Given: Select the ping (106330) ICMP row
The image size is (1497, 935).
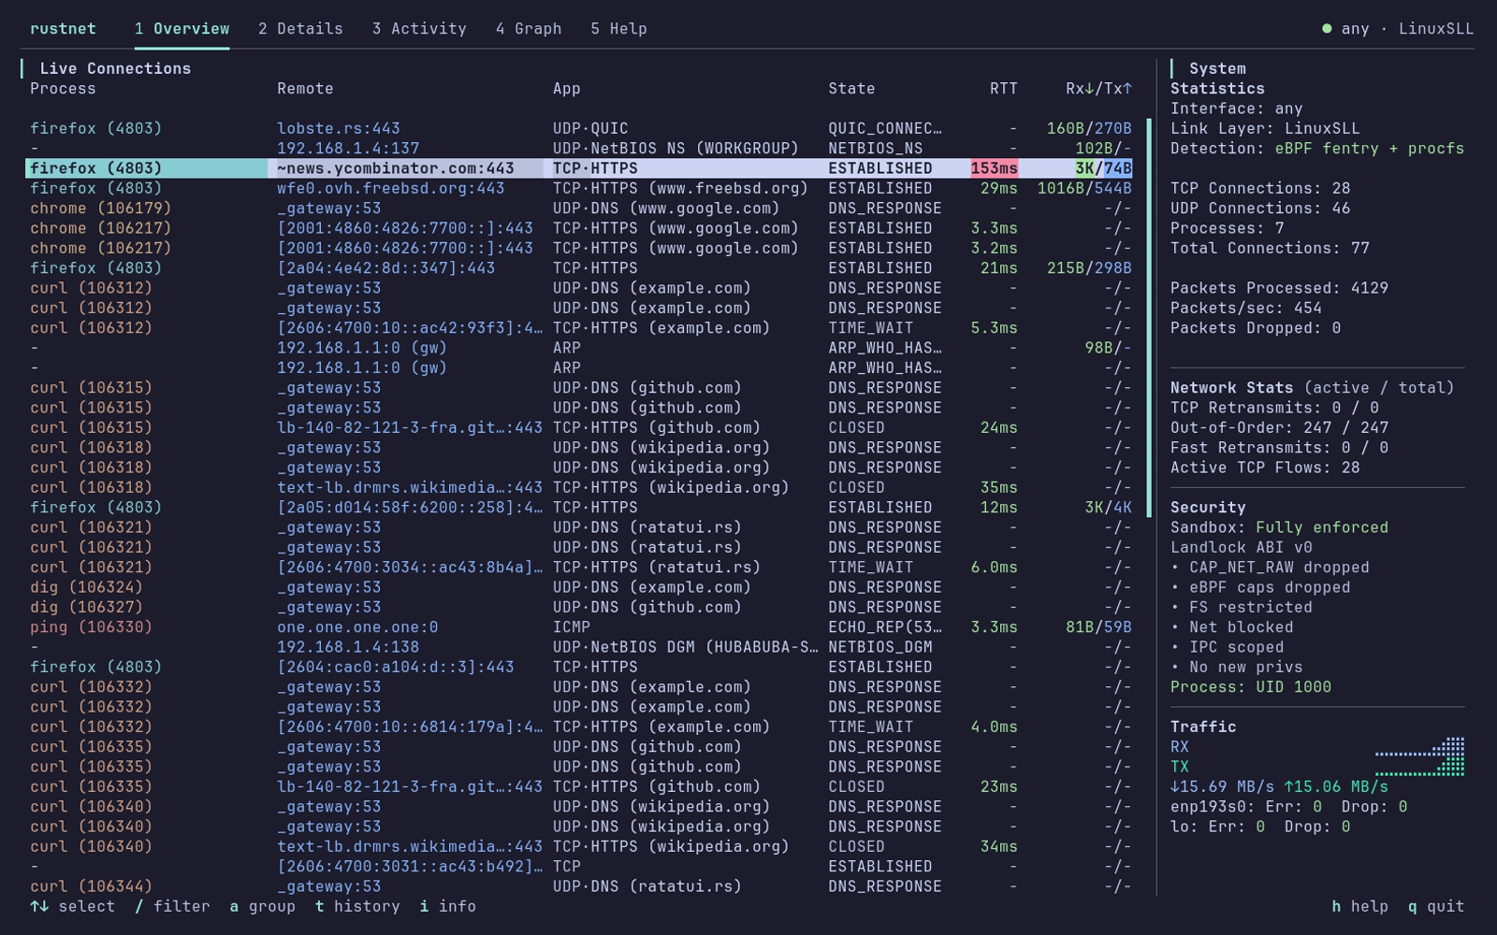Looking at the screenshot, I should [581, 626].
